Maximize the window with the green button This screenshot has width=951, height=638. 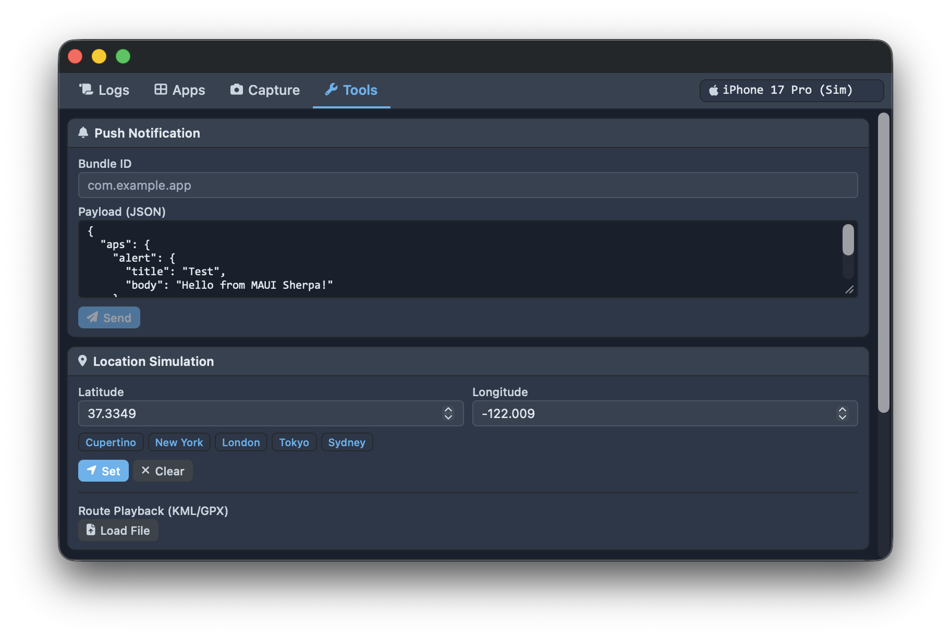pyautogui.click(x=123, y=56)
